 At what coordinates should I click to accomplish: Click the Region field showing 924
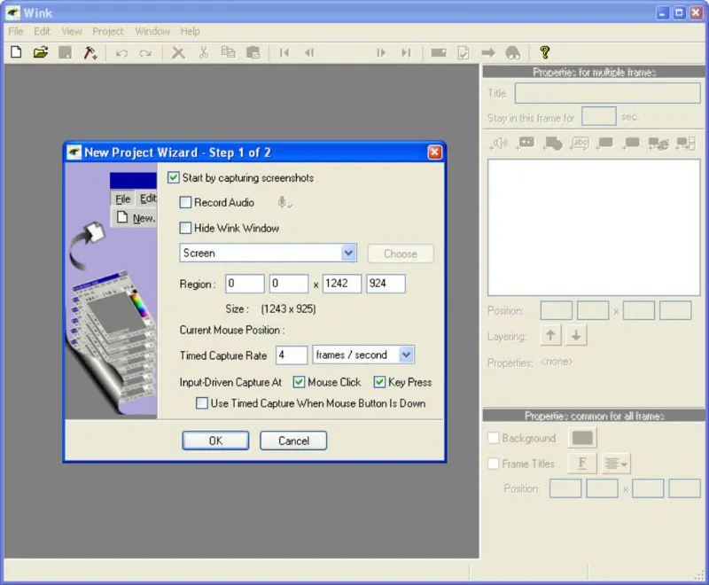(x=386, y=284)
